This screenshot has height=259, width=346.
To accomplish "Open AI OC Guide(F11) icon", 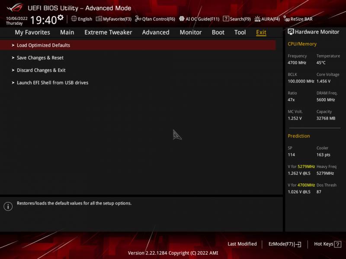I will pyautogui.click(x=182, y=19).
